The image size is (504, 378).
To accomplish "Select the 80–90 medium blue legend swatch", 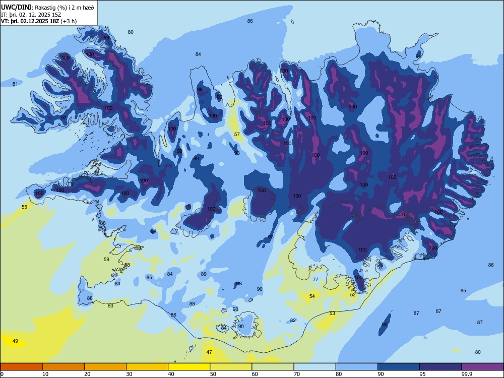I will point(357,367).
